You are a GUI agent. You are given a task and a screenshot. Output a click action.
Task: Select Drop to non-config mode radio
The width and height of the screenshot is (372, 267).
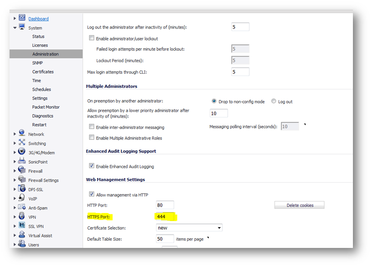(214, 101)
